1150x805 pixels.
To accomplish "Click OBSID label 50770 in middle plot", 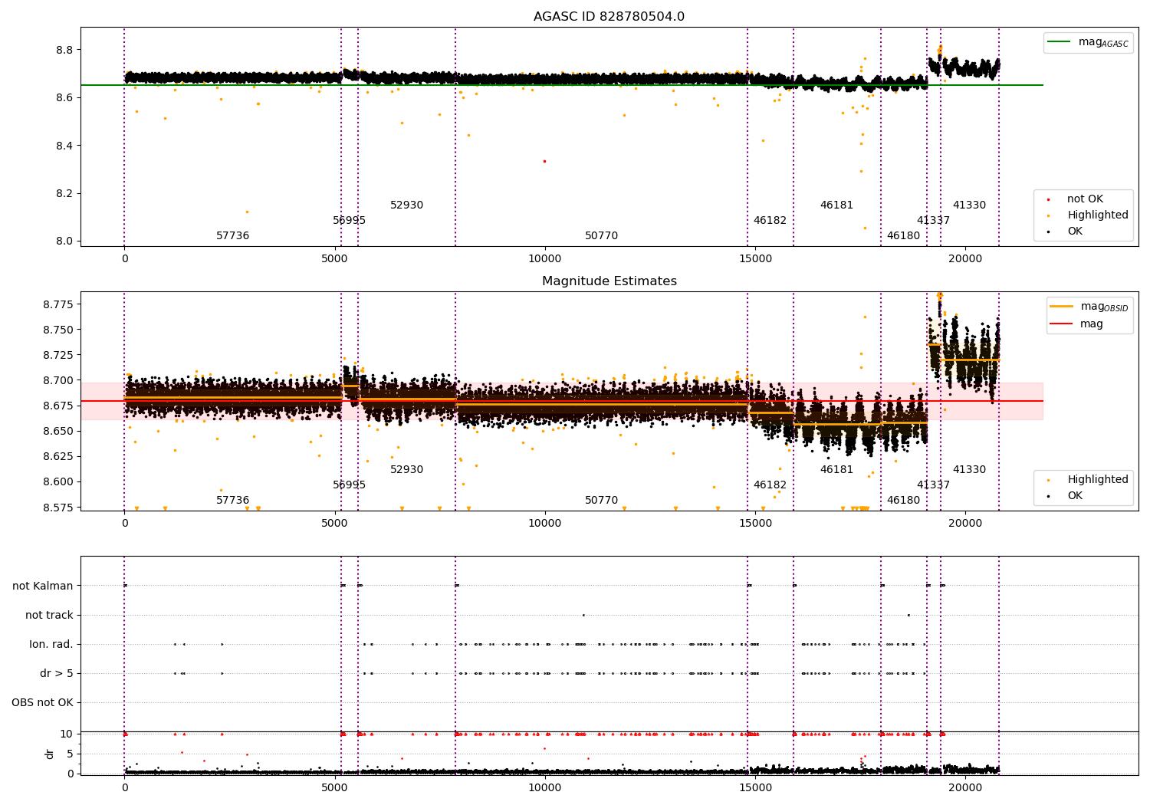I will pyautogui.click(x=601, y=501).
